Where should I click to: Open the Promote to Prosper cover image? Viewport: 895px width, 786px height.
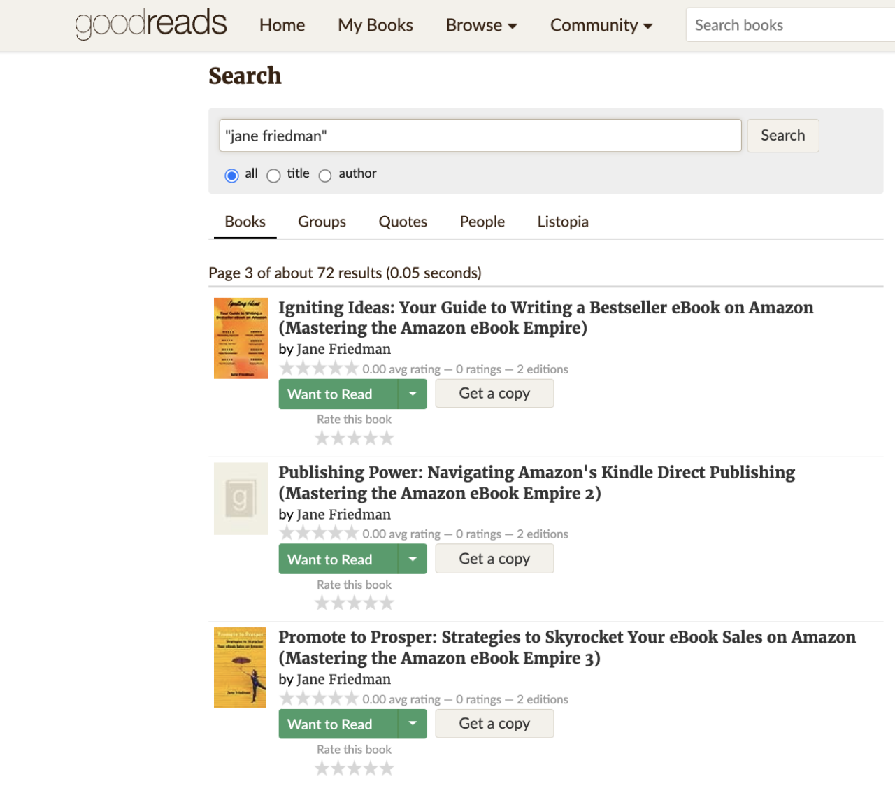(240, 667)
